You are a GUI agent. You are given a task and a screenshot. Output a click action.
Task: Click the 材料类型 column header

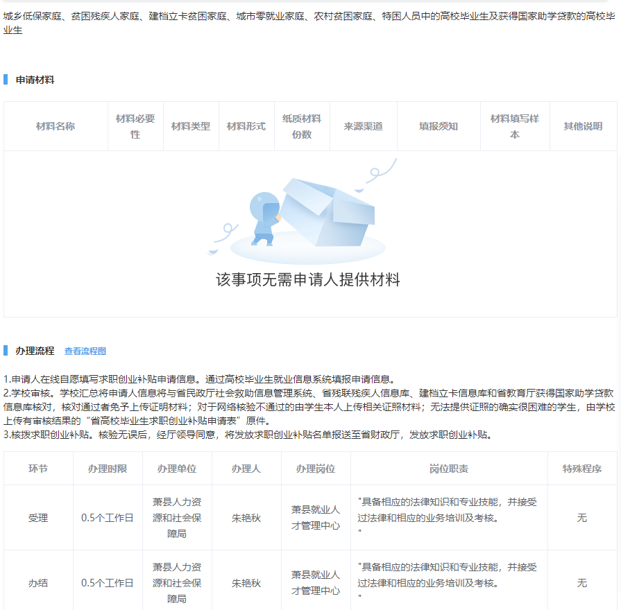click(x=191, y=126)
